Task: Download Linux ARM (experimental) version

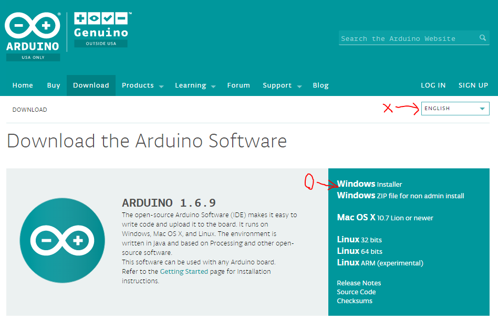Action: pos(380,263)
